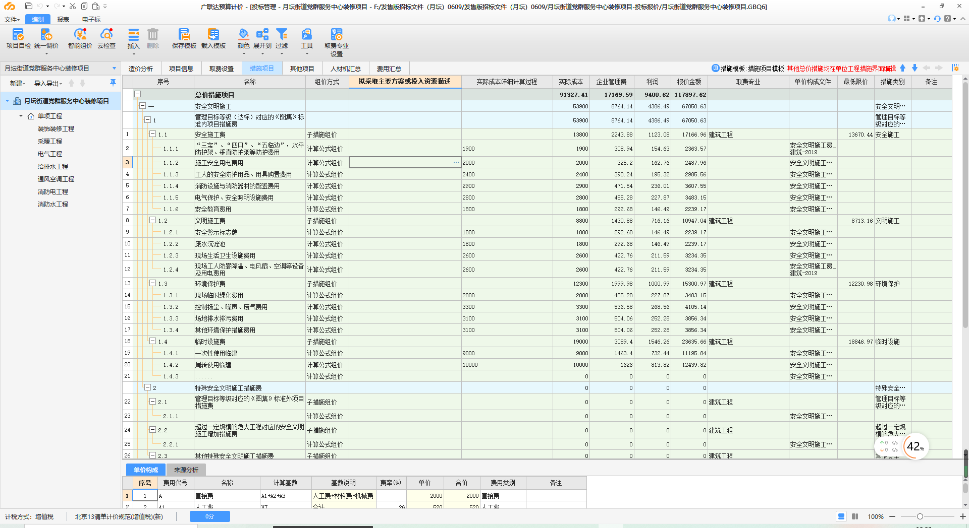
Task: Switch to the 报表 reports tab
Action: coord(63,19)
